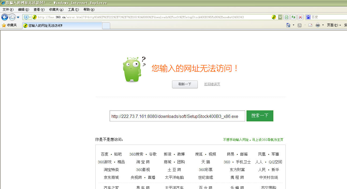Click the Read Mail envelope icon

310,25
